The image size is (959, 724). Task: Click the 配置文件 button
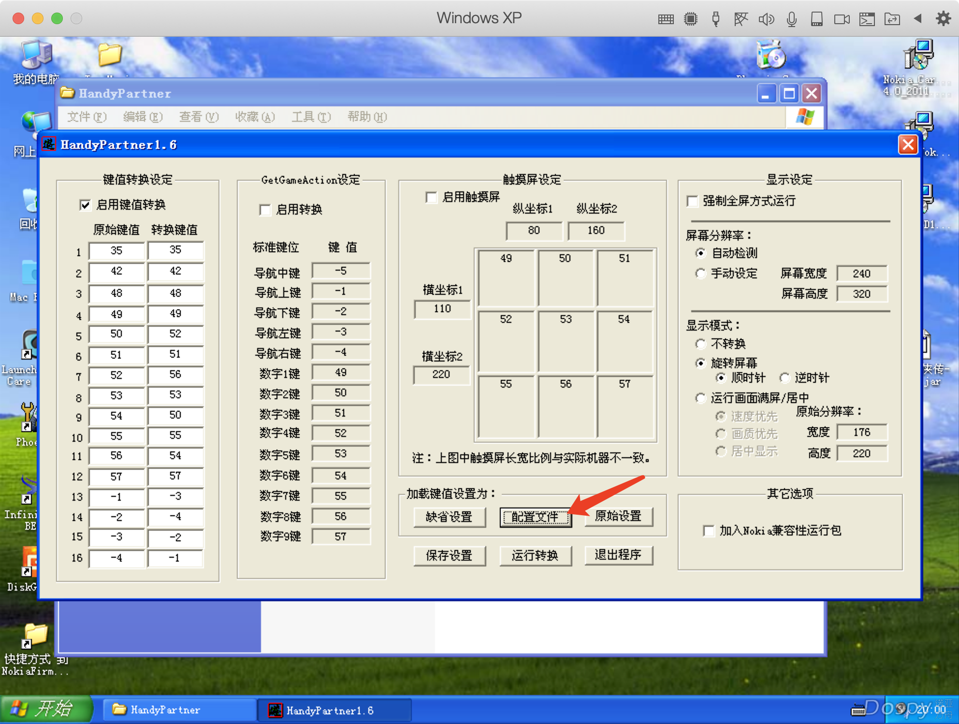[536, 517]
